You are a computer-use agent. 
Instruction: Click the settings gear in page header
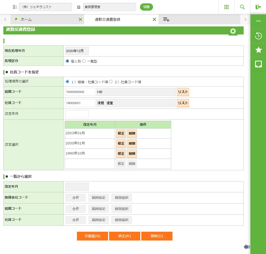(x=233, y=31)
